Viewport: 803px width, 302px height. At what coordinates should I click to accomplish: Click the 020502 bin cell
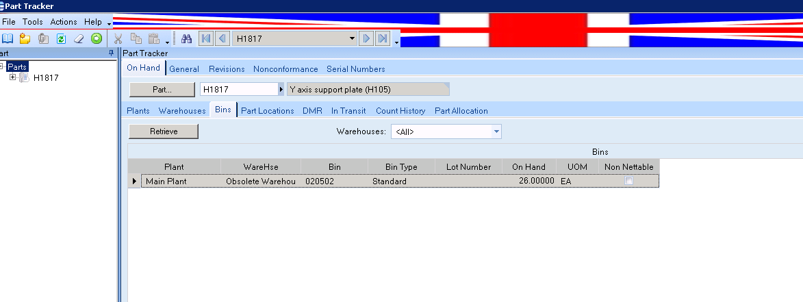[335, 181]
